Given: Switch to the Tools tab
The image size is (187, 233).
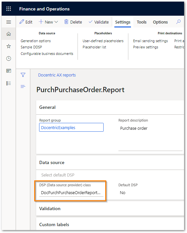Looking at the screenshot, I should [x=141, y=22].
